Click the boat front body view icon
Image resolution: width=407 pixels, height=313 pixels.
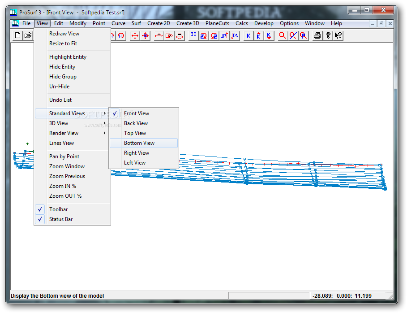coord(180,35)
